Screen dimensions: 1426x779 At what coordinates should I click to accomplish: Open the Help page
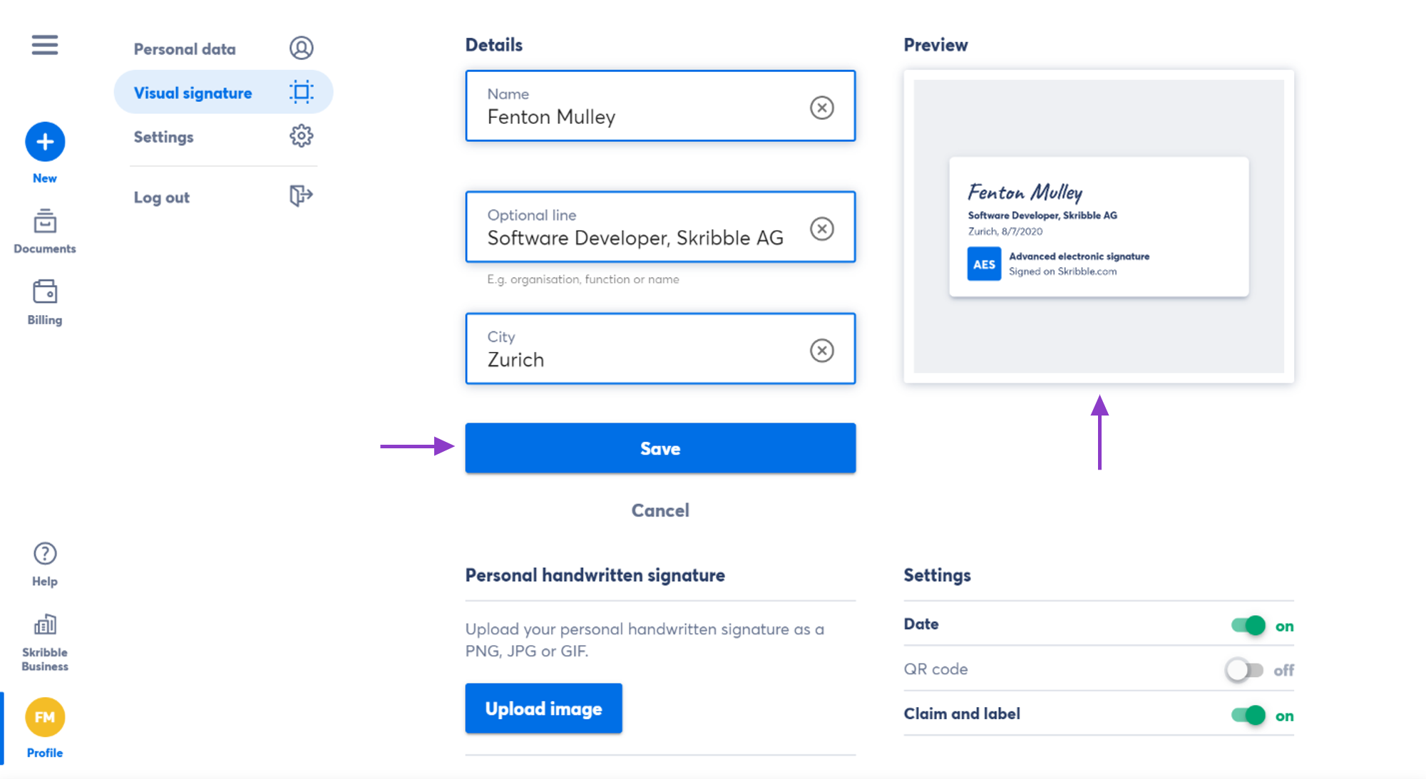(45, 564)
